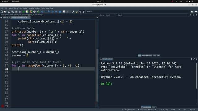
Task: Open the console pane options menu
Action: click(x=196, y=59)
